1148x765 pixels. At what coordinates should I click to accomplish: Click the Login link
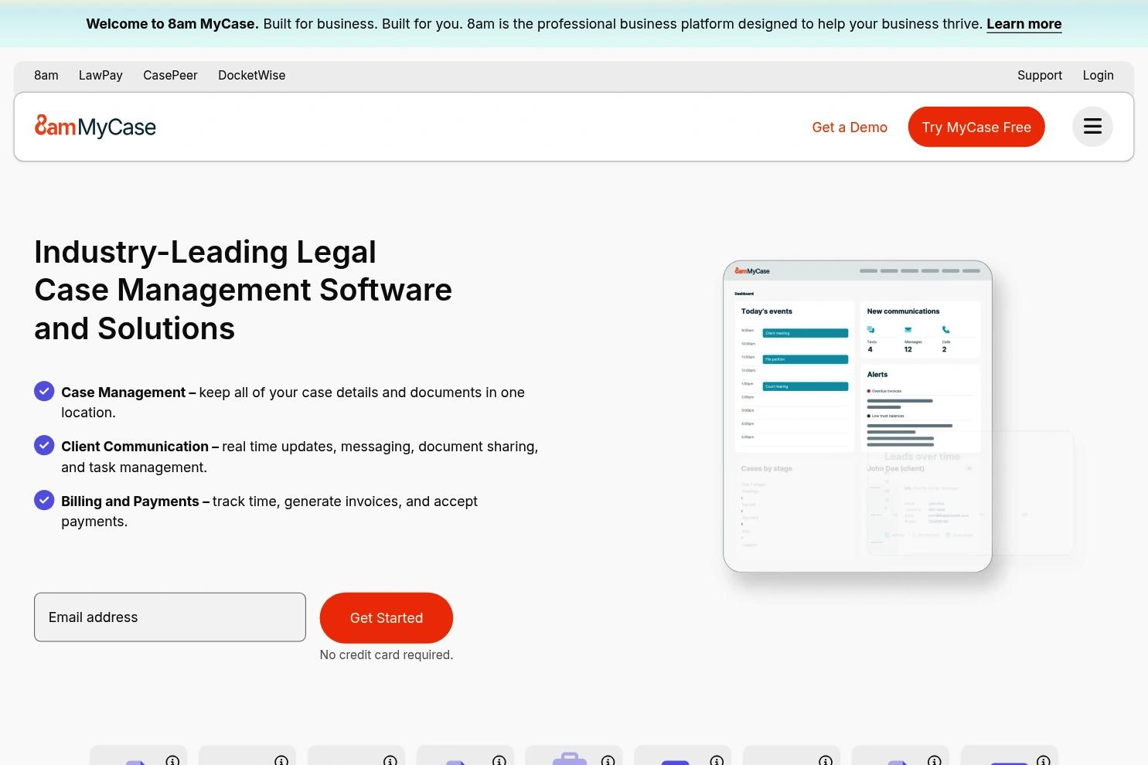pyautogui.click(x=1098, y=75)
